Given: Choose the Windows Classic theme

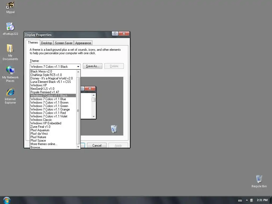Looking at the screenshot, I should 53,120.
